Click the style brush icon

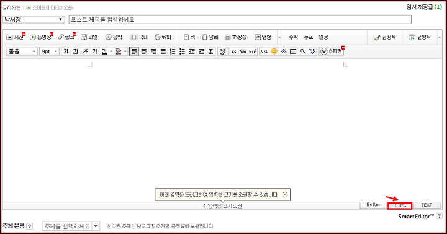point(222,52)
